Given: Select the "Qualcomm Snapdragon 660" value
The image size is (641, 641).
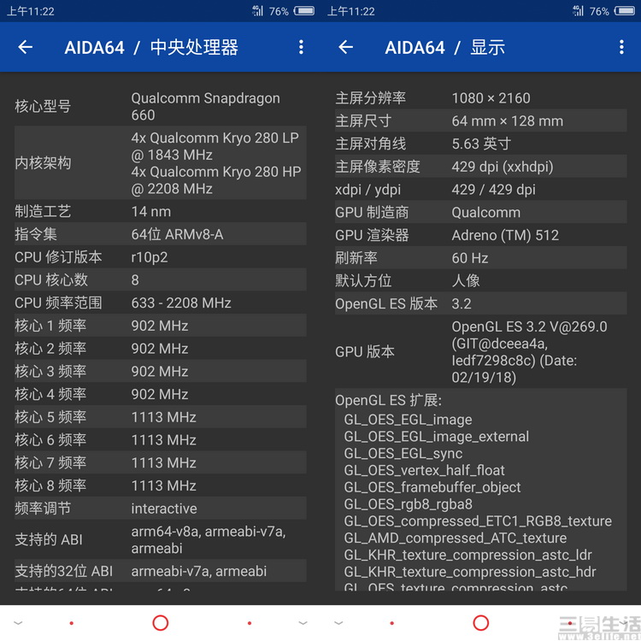Looking at the screenshot, I should pyautogui.click(x=206, y=106).
